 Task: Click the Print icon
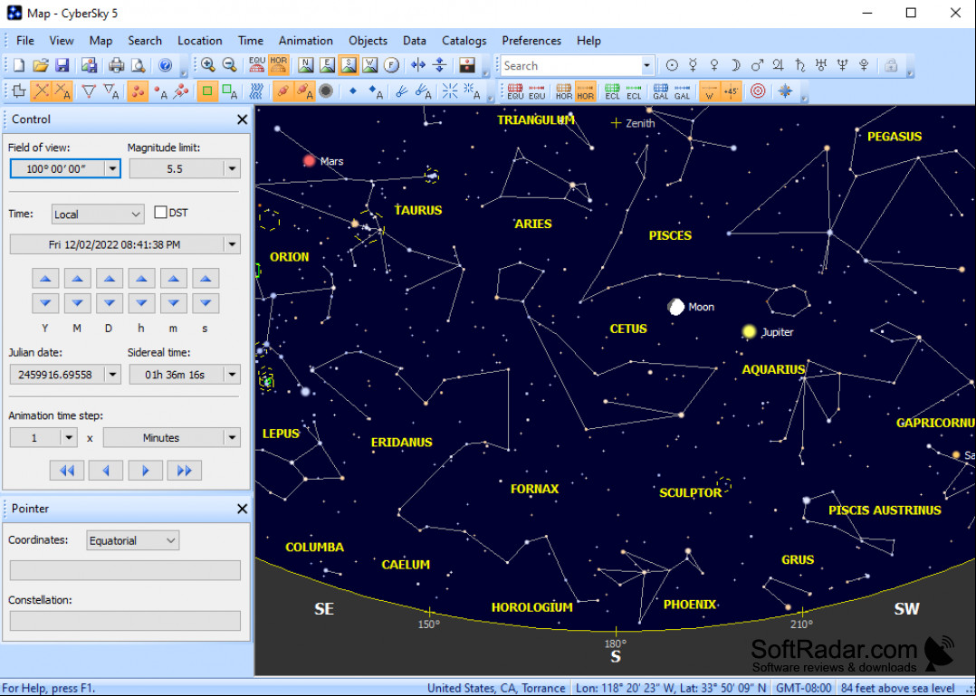click(x=117, y=65)
